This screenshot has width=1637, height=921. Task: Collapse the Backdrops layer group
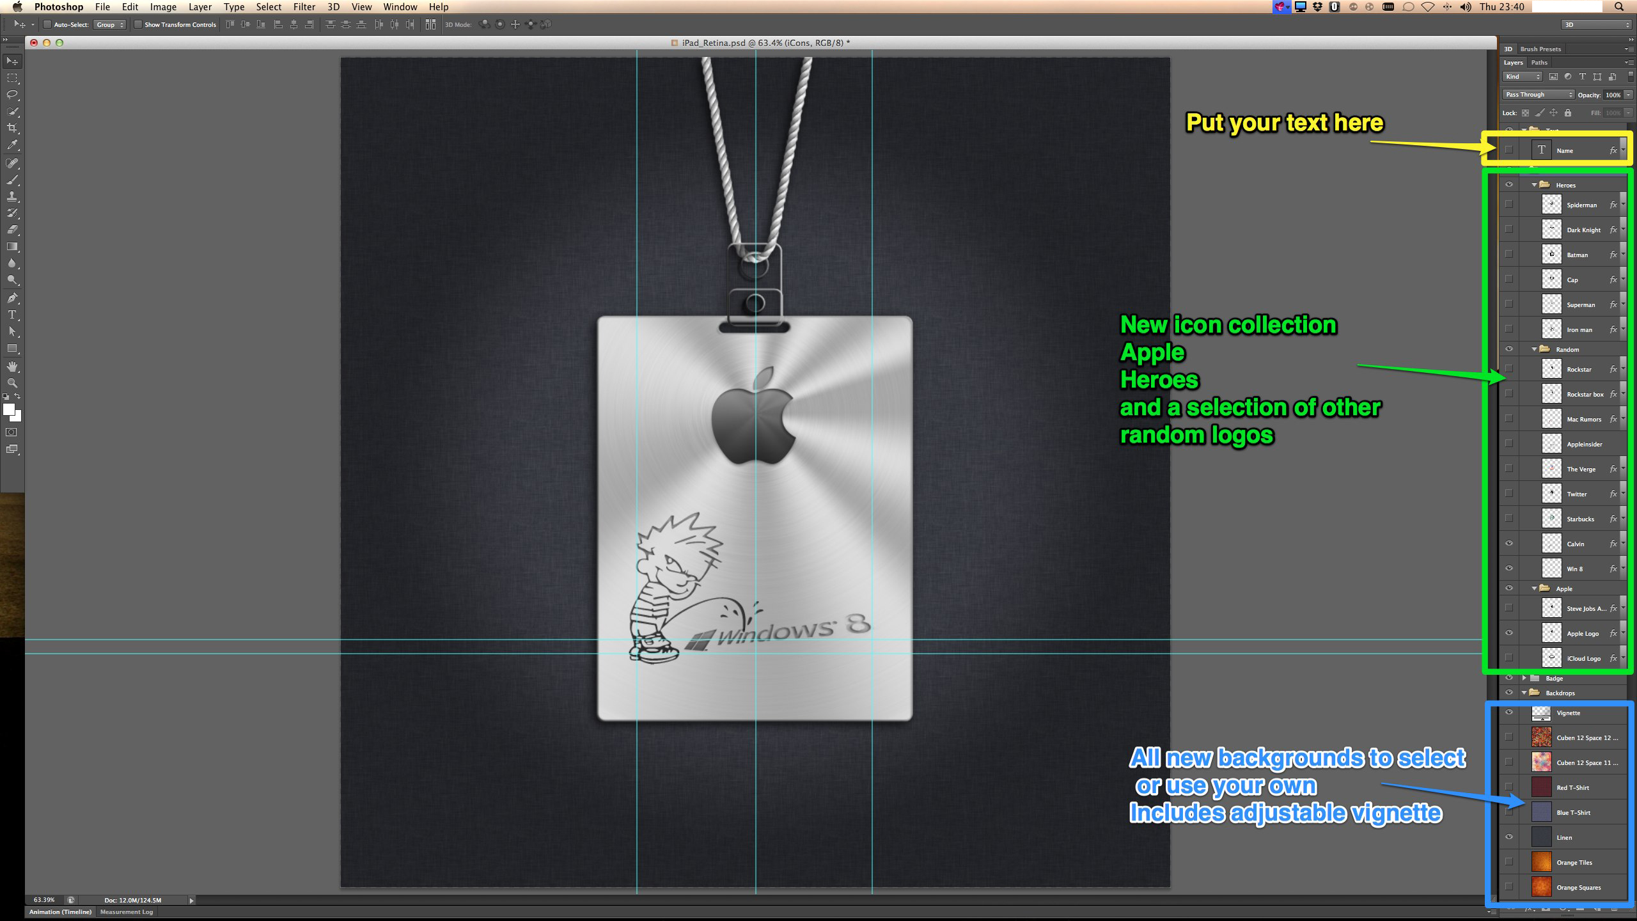point(1524,693)
